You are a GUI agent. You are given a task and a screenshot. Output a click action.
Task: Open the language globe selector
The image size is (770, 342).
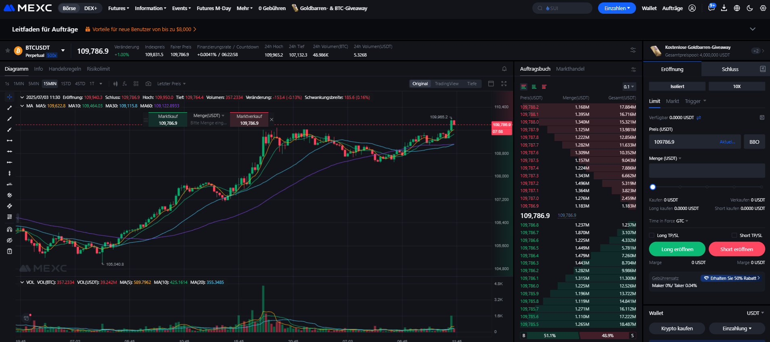click(x=737, y=8)
